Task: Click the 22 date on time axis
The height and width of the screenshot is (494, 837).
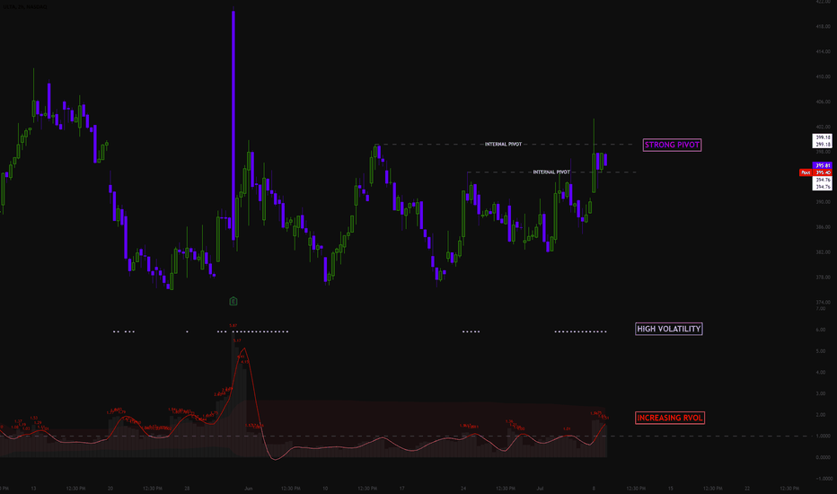Action: tap(747, 488)
